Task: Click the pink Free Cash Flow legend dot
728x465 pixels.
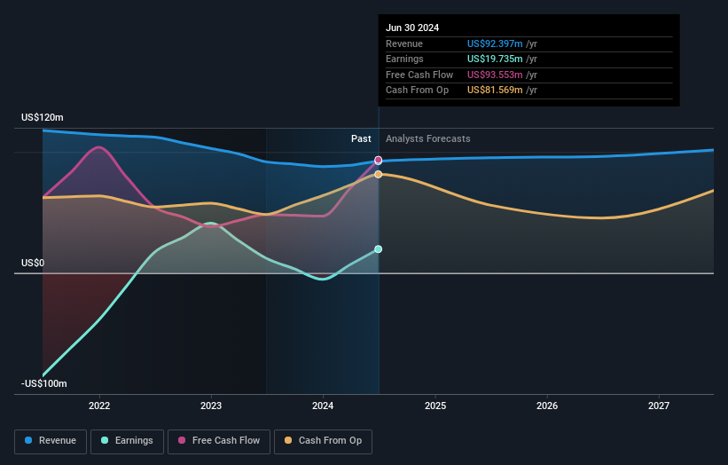Action: coord(182,440)
